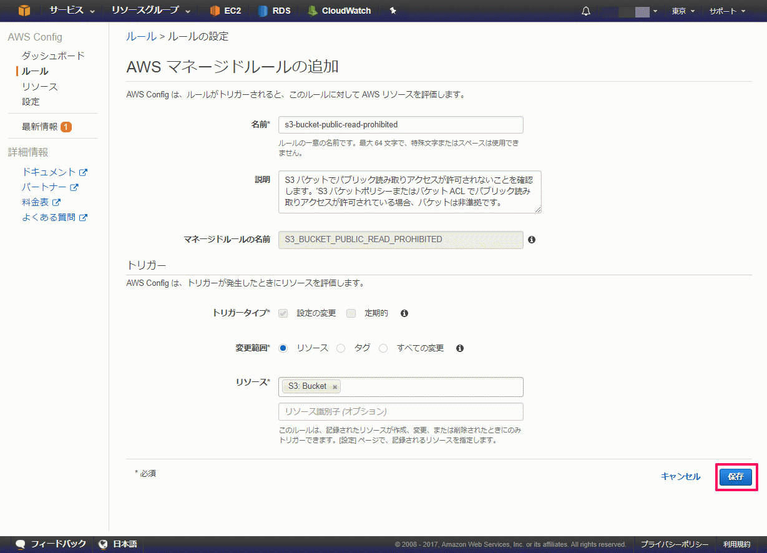This screenshot has width=767, height=553.
Task: Click the リソース識別子 (オプション) input
Action: point(401,412)
